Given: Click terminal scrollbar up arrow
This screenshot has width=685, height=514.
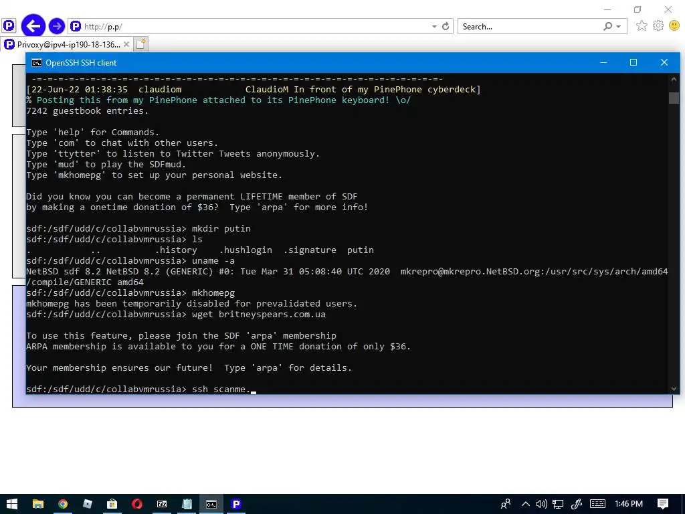Looking at the screenshot, I should tap(674, 79).
